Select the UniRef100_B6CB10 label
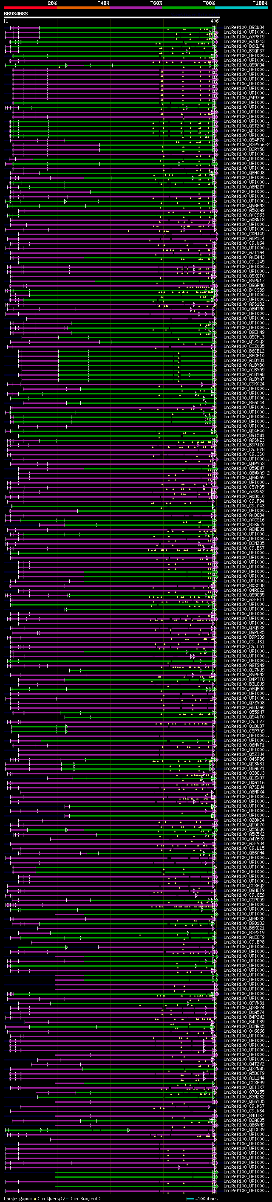Screen dimensions: 272x1202 click(x=244, y=356)
